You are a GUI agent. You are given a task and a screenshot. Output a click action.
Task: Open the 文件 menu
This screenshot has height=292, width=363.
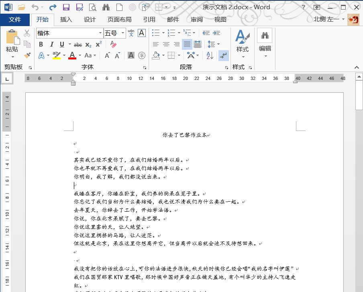coord(15,19)
